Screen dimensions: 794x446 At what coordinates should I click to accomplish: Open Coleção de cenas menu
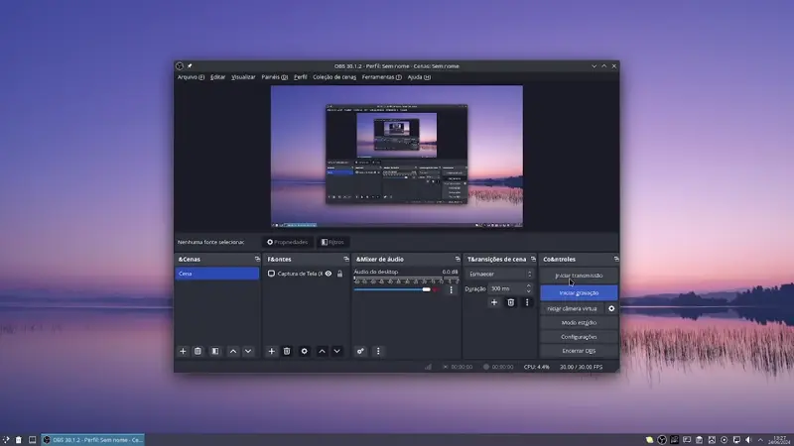(x=334, y=77)
